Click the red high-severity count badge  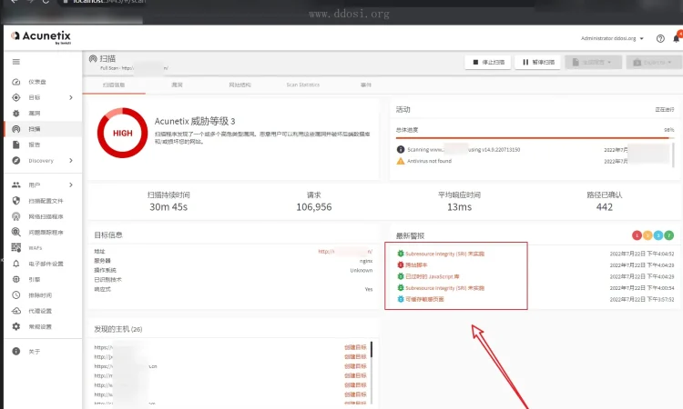(x=637, y=235)
